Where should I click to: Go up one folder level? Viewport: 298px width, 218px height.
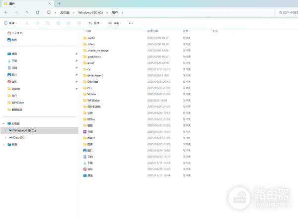pyautogui.click(x=27, y=12)
